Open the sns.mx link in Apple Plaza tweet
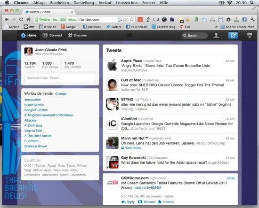259x208 pixels. (x=134, y=70)
